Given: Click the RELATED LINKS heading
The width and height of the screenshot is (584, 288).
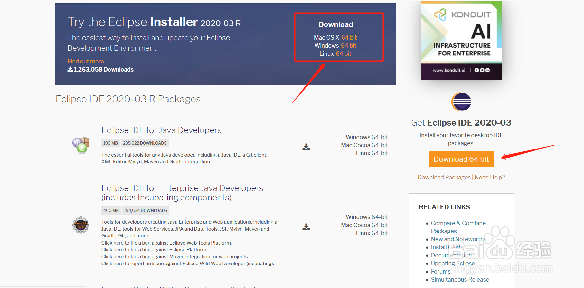Looking at the screenshot, I should (444, 207).
